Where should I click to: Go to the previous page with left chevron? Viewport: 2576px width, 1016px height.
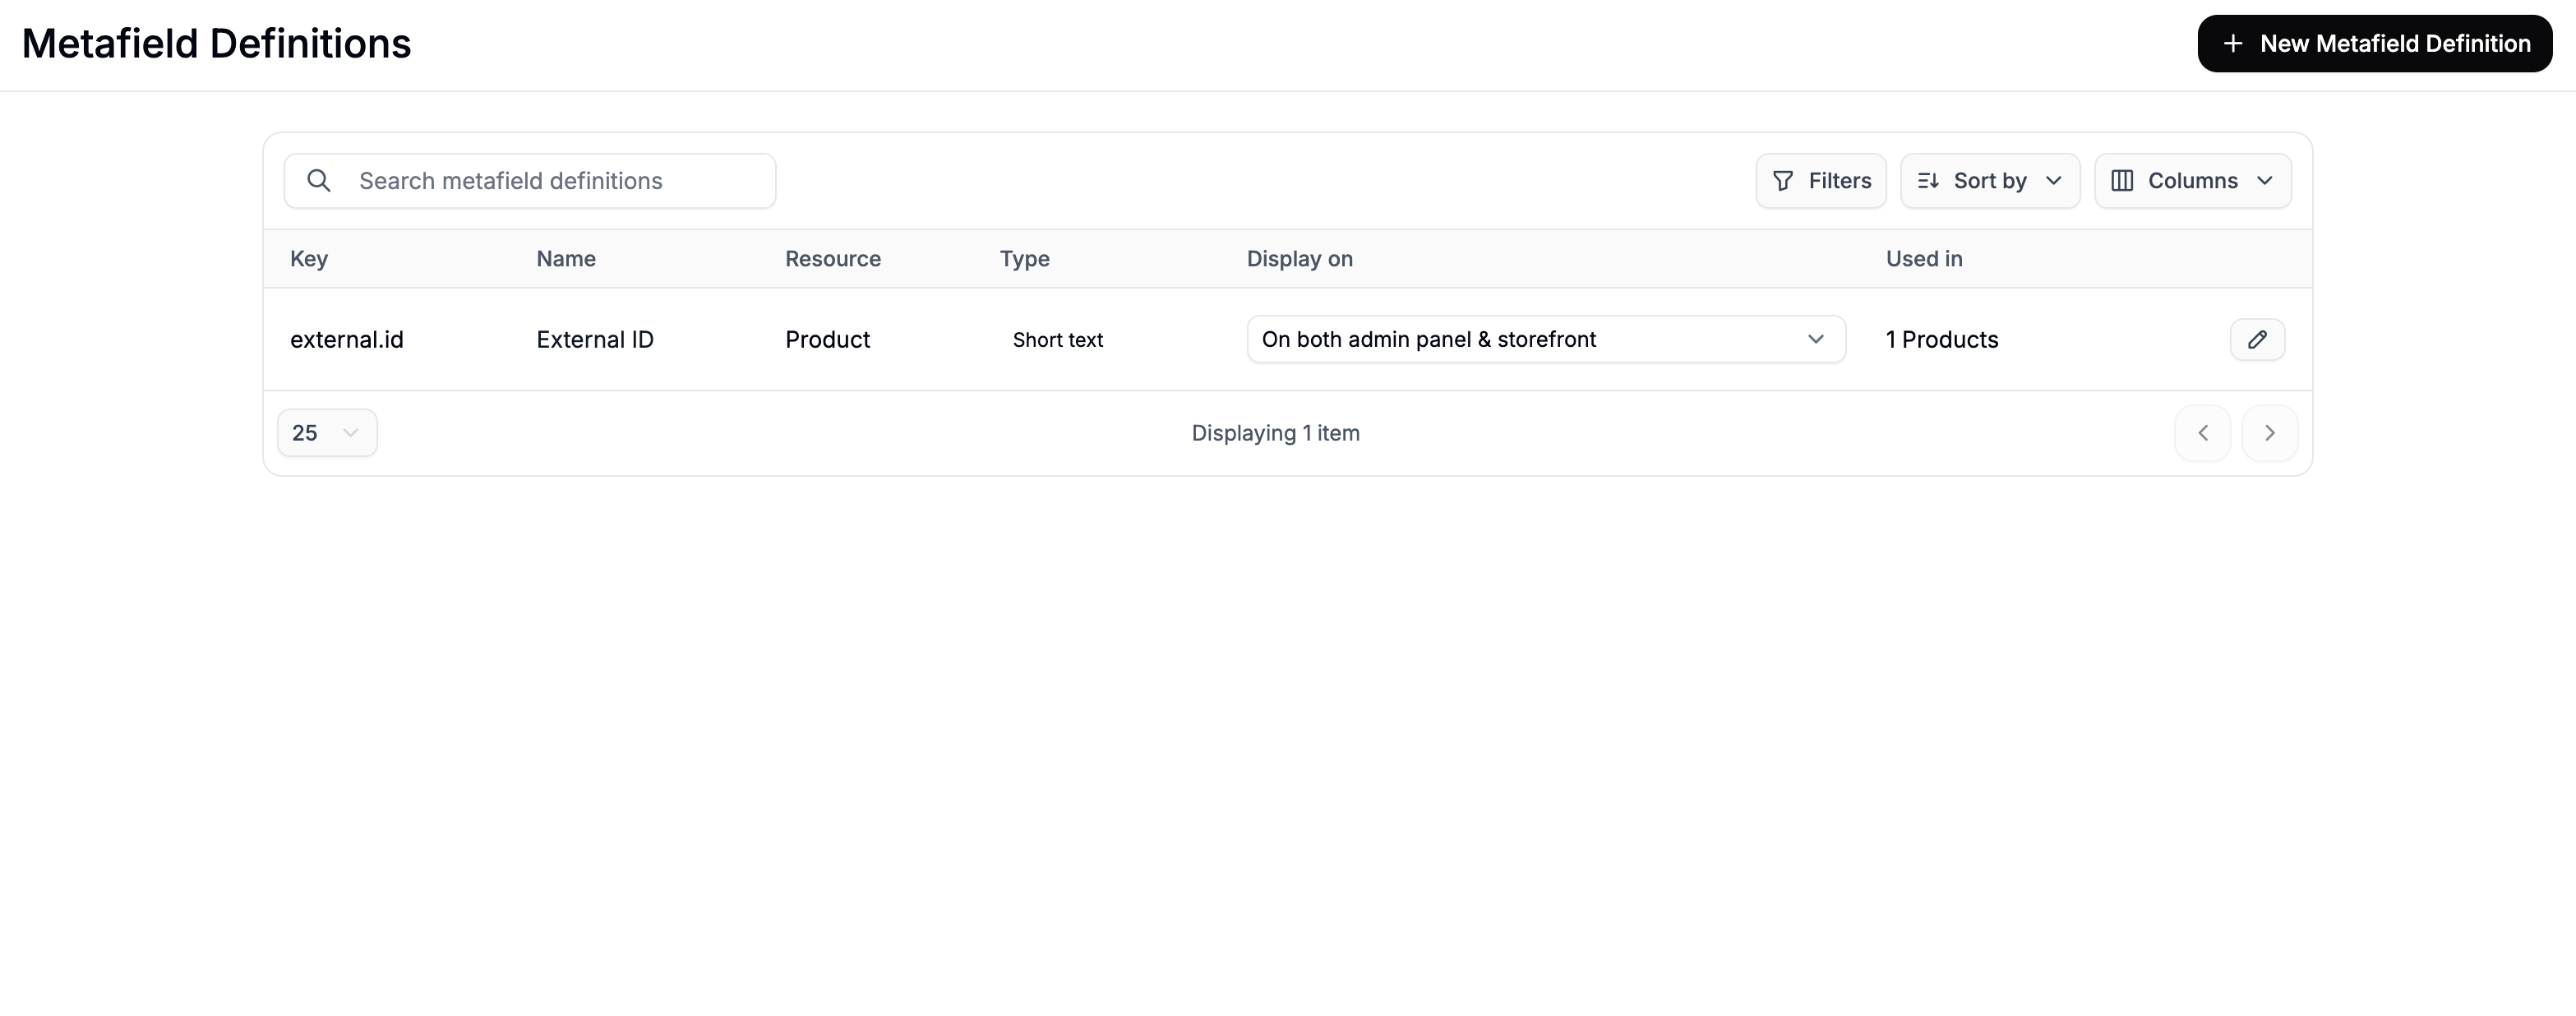[2202, 433]
